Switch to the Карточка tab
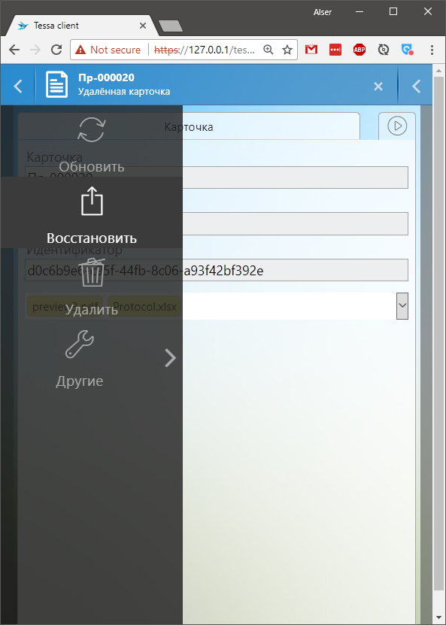 point(189,127)
